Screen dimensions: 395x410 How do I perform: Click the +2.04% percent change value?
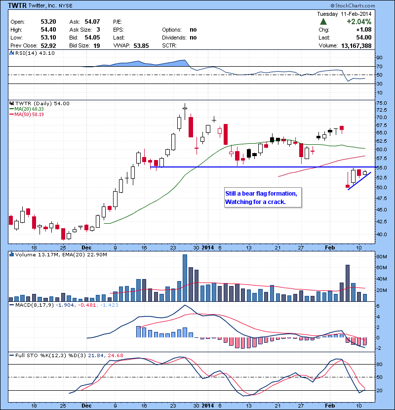click(x=359, y=22)
